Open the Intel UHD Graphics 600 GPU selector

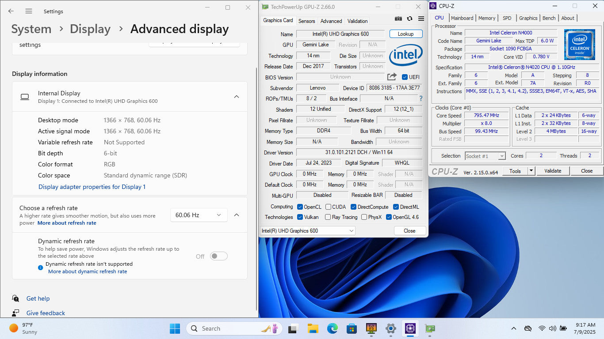pyautogui.click(x=308, y=231)
